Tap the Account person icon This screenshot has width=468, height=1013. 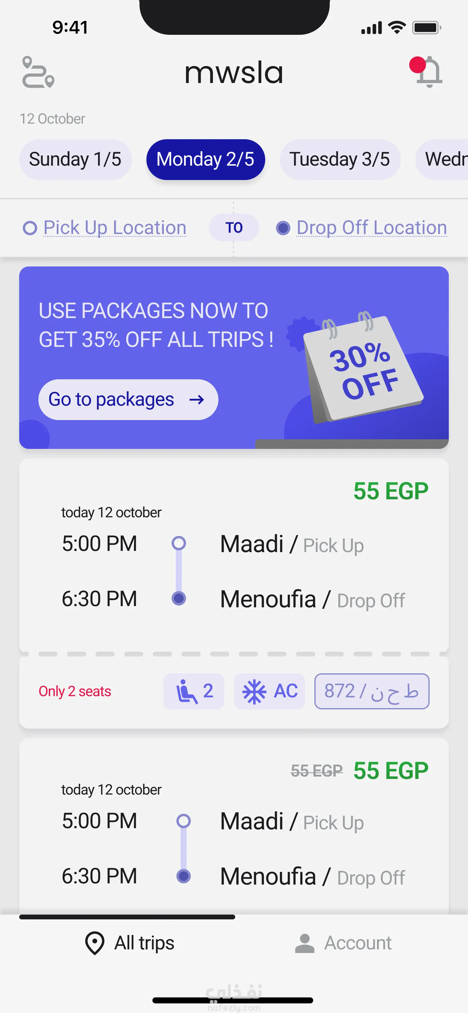(304, 943)
